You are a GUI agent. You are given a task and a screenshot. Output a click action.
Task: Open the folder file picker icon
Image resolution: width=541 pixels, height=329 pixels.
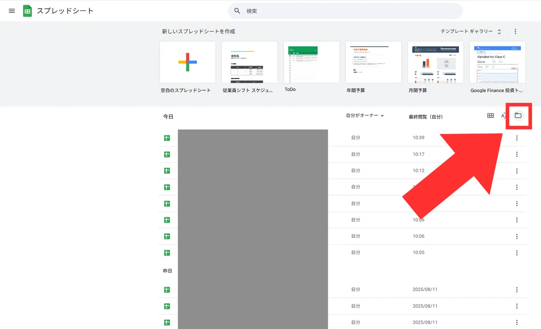coord(518,115)
